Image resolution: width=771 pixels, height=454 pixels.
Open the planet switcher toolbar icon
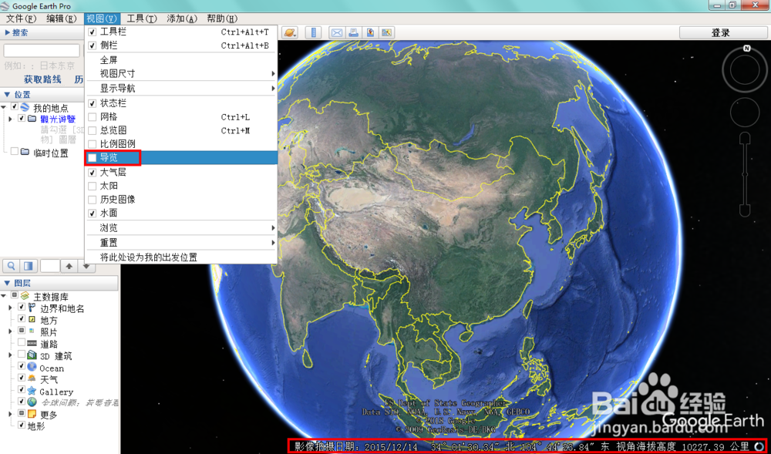click(x=290, y=33)
